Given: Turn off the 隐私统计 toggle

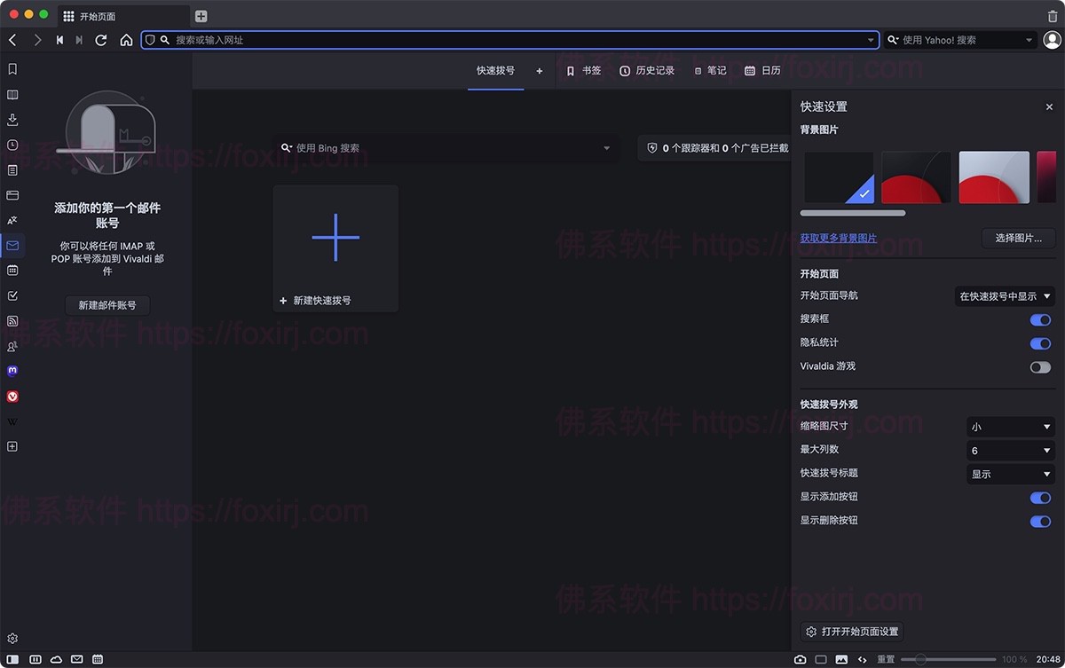Looking at the screenshot, I should 1039,344.
